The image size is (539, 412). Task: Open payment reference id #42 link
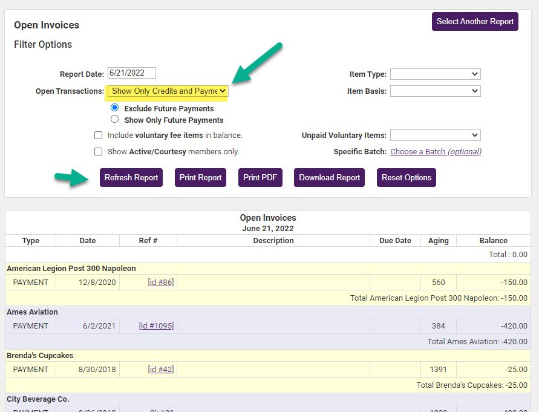[161, 369]
